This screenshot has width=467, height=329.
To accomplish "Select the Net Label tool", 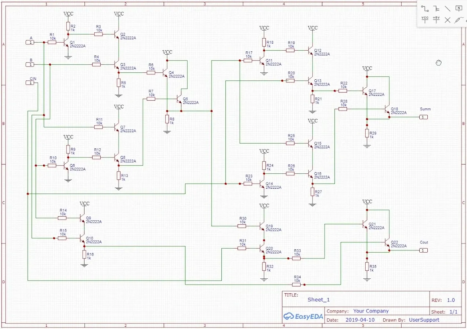I will coord(459,8).
